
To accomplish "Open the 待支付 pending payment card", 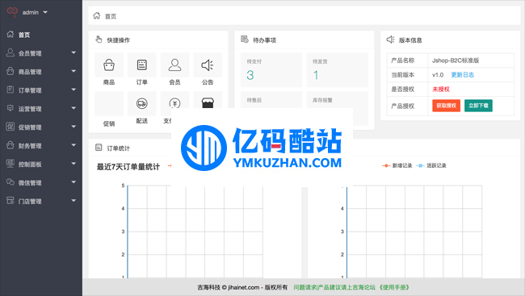I will pos(271,70).
